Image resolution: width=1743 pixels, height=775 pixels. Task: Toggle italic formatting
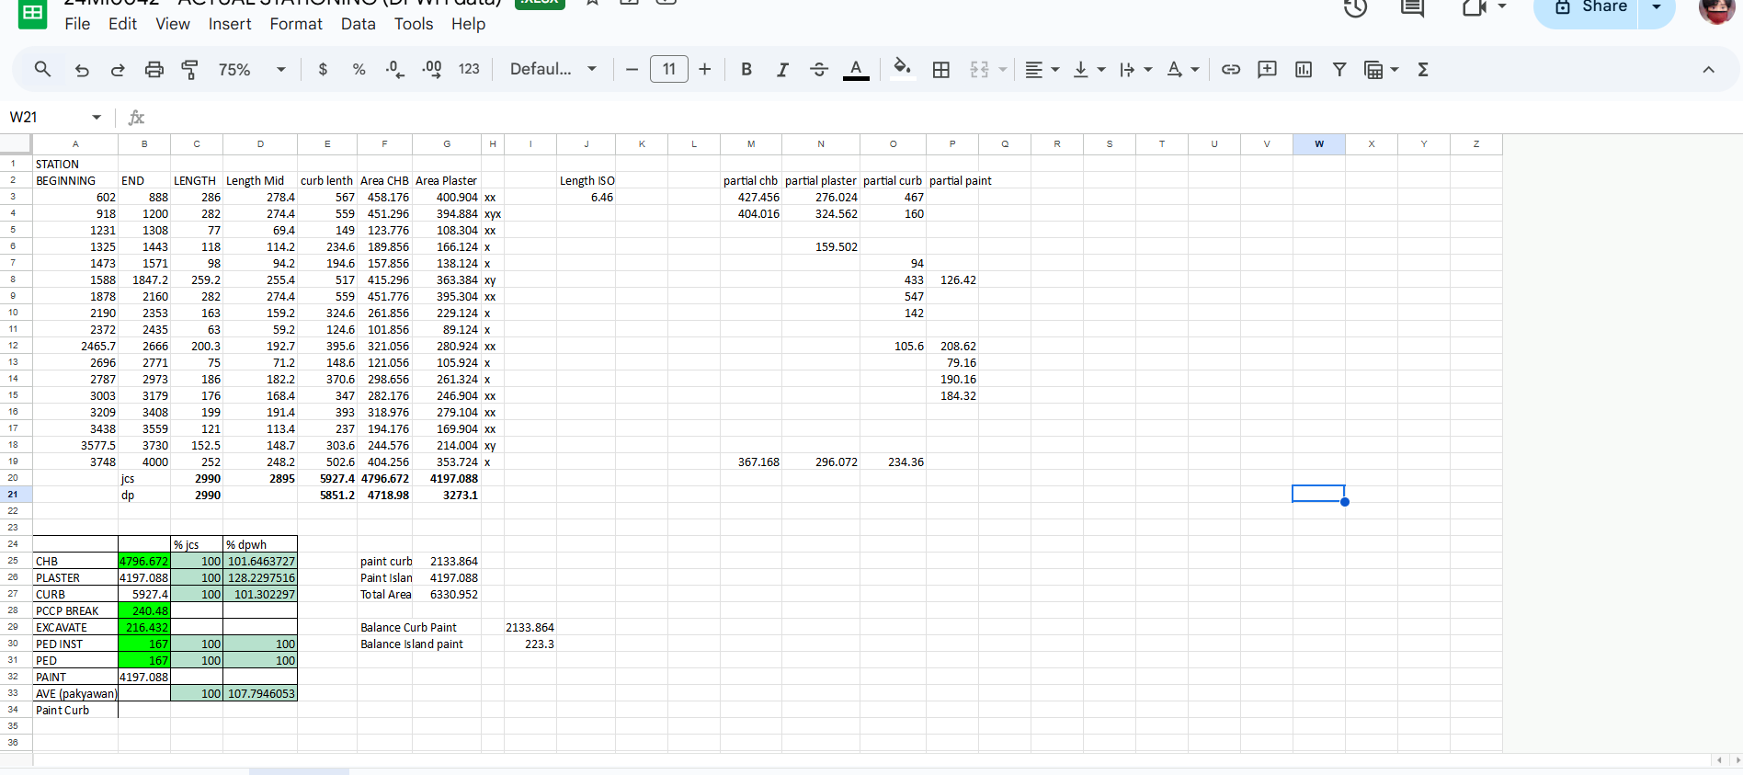click(x=782, y=69)
